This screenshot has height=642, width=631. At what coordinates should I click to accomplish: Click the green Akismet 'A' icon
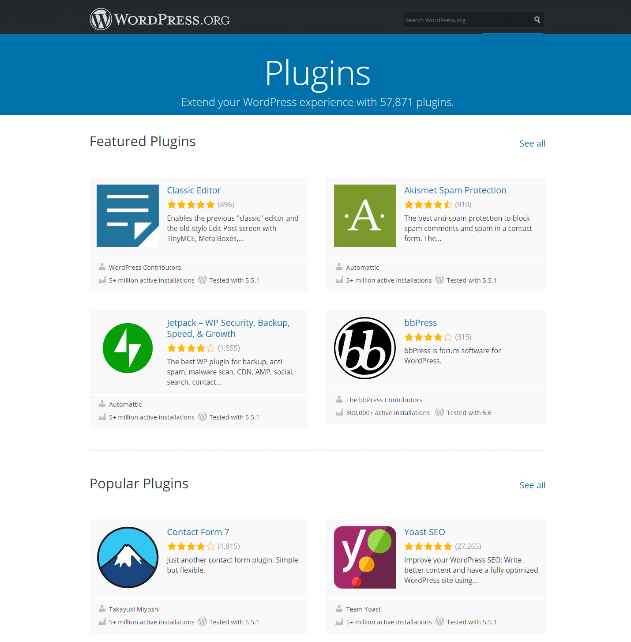tap(364, 215)
